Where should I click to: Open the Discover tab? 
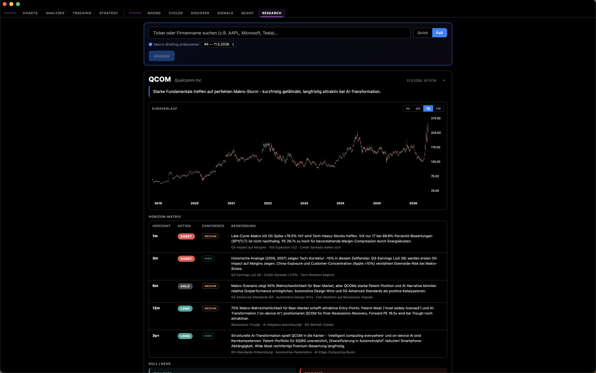(x=200, y=13)
